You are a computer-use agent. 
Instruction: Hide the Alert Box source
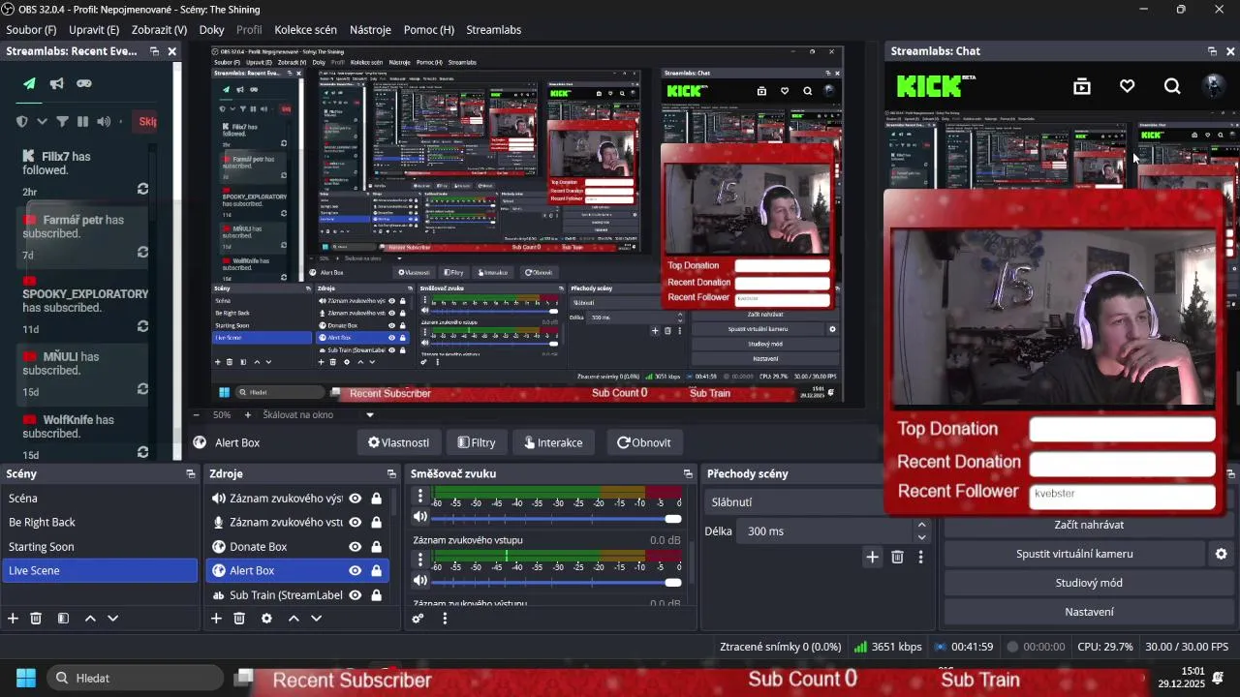coord(356,571)
